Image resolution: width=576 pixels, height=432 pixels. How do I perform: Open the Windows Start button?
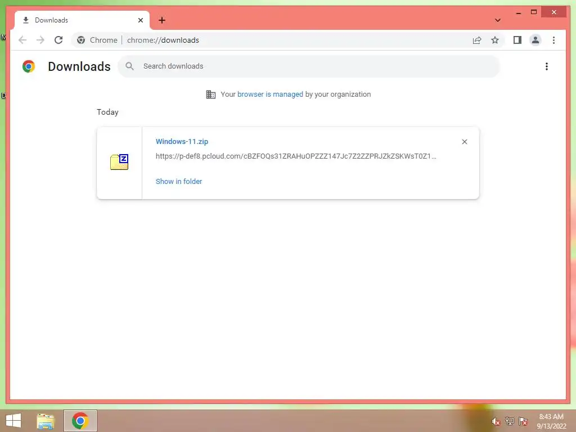(x=13, y=421)
